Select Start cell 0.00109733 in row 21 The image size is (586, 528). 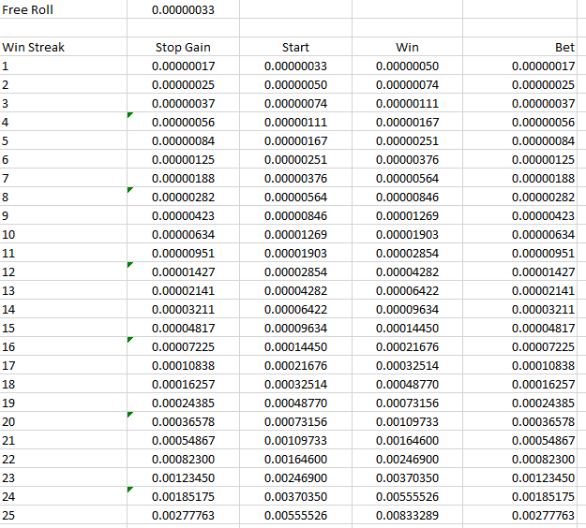point(295,440)
